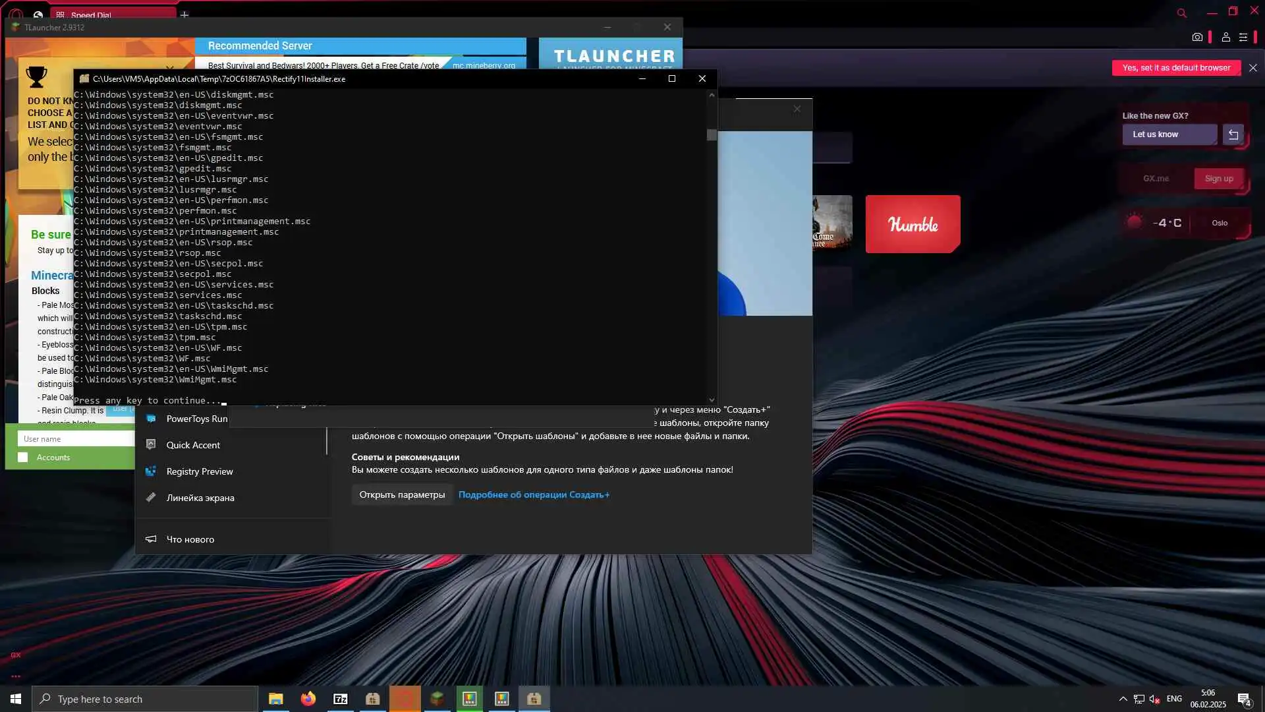Open the Minecraft block taskbar icon
The image size is (1265, 712).
point(437,699)
